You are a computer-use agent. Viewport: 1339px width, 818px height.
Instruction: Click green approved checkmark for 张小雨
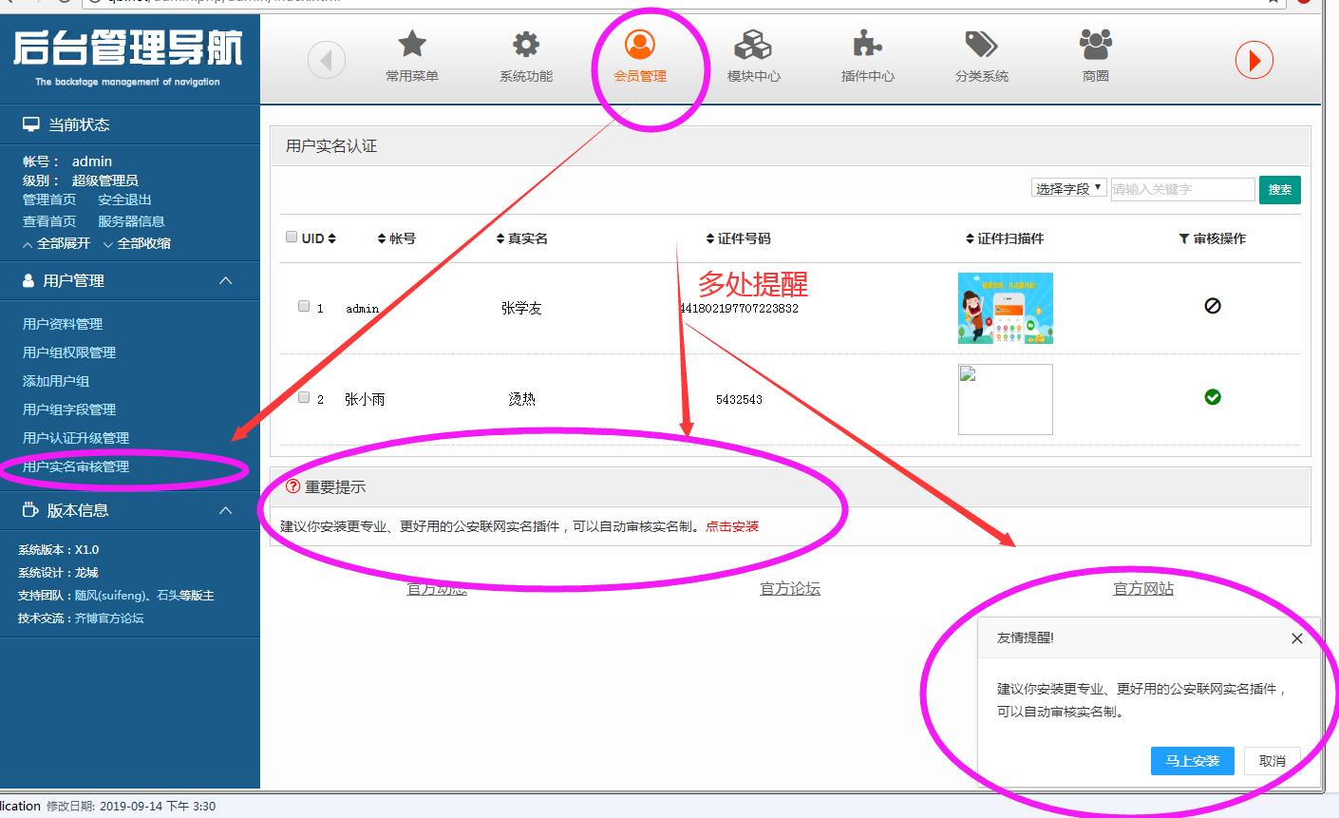[x=1212, y=397]
